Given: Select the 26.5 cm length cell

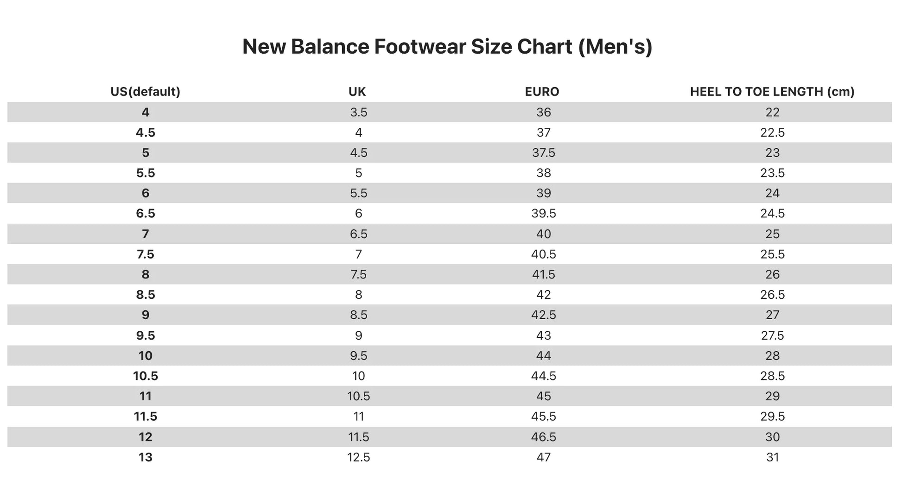Looking at the screenshot, I should click(772, 295).
